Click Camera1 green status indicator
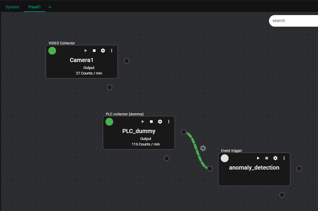 tap(52, 51)
